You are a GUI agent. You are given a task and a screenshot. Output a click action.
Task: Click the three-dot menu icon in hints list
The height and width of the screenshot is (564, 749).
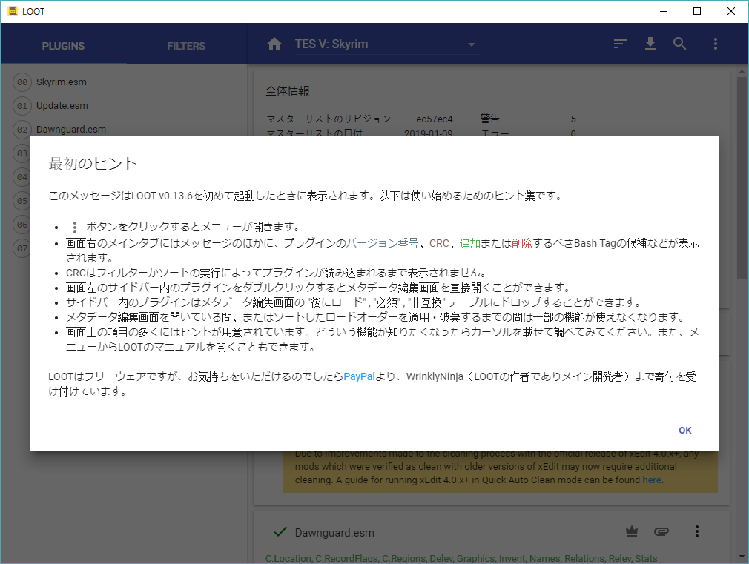74,228
